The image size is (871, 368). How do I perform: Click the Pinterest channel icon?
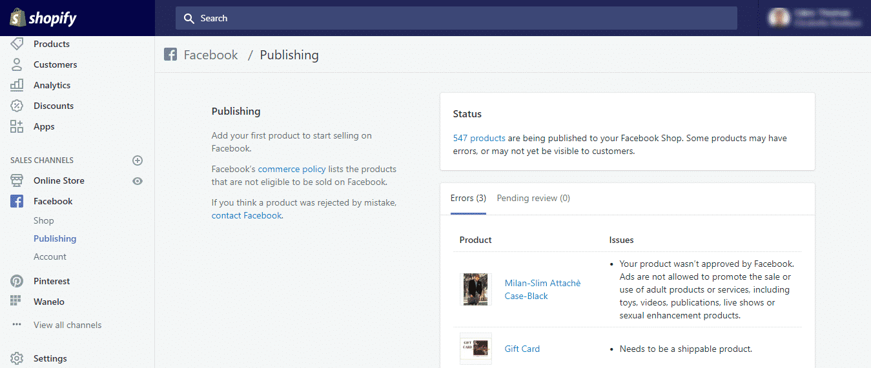(x=17, y=281)
